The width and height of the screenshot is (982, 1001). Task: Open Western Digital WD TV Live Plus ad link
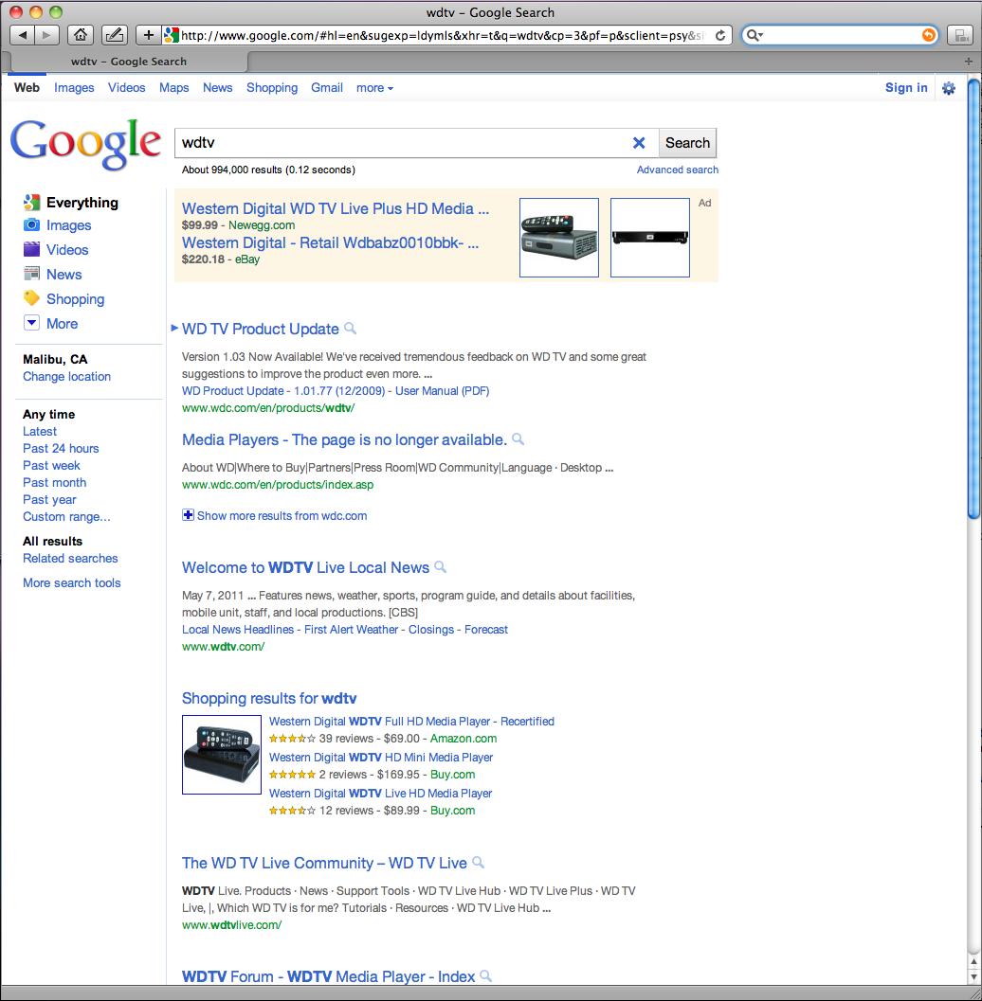[x=336, y=208]
